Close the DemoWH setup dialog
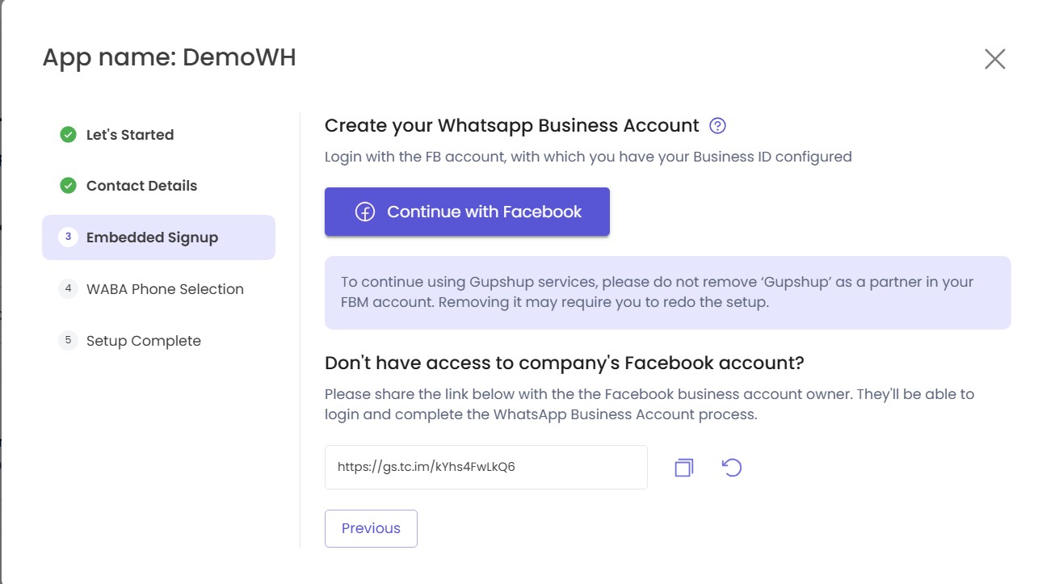Screen dimensions: 1042x584 tap(994, 59)
